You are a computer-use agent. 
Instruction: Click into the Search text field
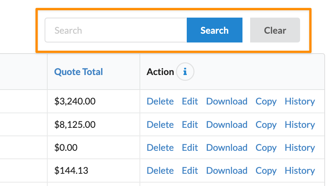116,30
